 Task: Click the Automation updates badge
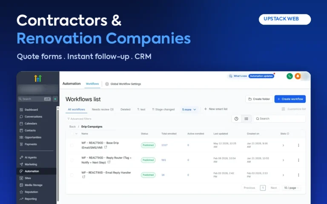pos(261,76)
